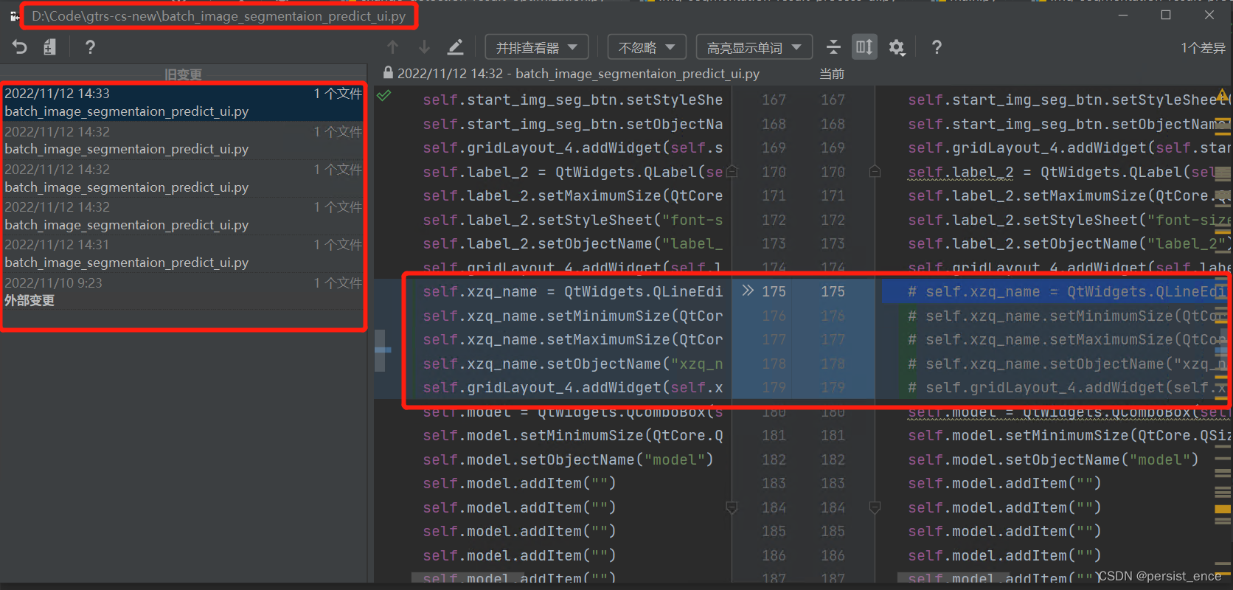The height and width of the screenshot is (590, 1233).
Task: Click the lock icon beside the 14:32 revision title
Action: (x=388, y=73)
